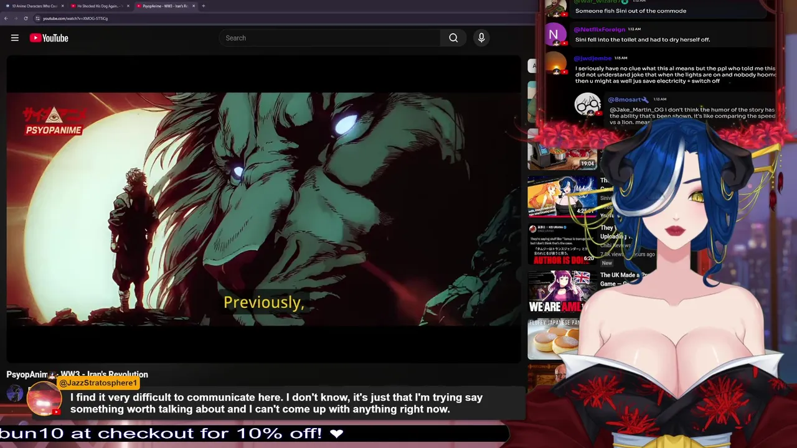Screen dimensions: 797x448
Task: Click the youtube.com address bar URL
Action: pos(75,19)
